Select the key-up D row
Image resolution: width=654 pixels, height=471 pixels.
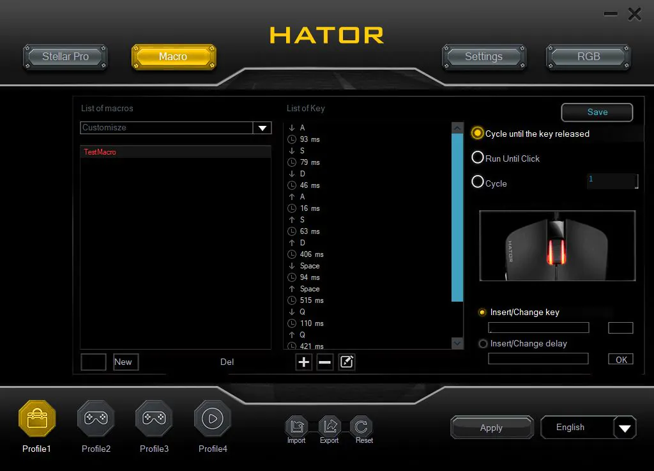(x=369, y=243)
